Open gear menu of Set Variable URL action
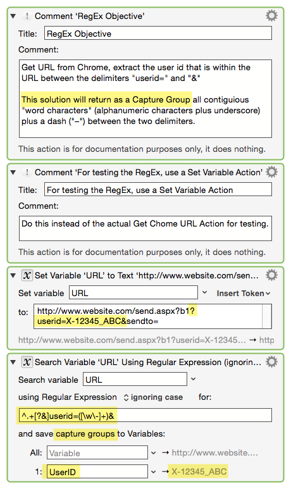This screenshot has height=491, width=291. [271, 275]
